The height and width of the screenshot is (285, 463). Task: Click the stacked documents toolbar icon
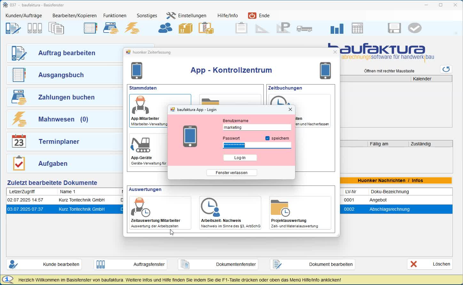(x=56, y=28)
